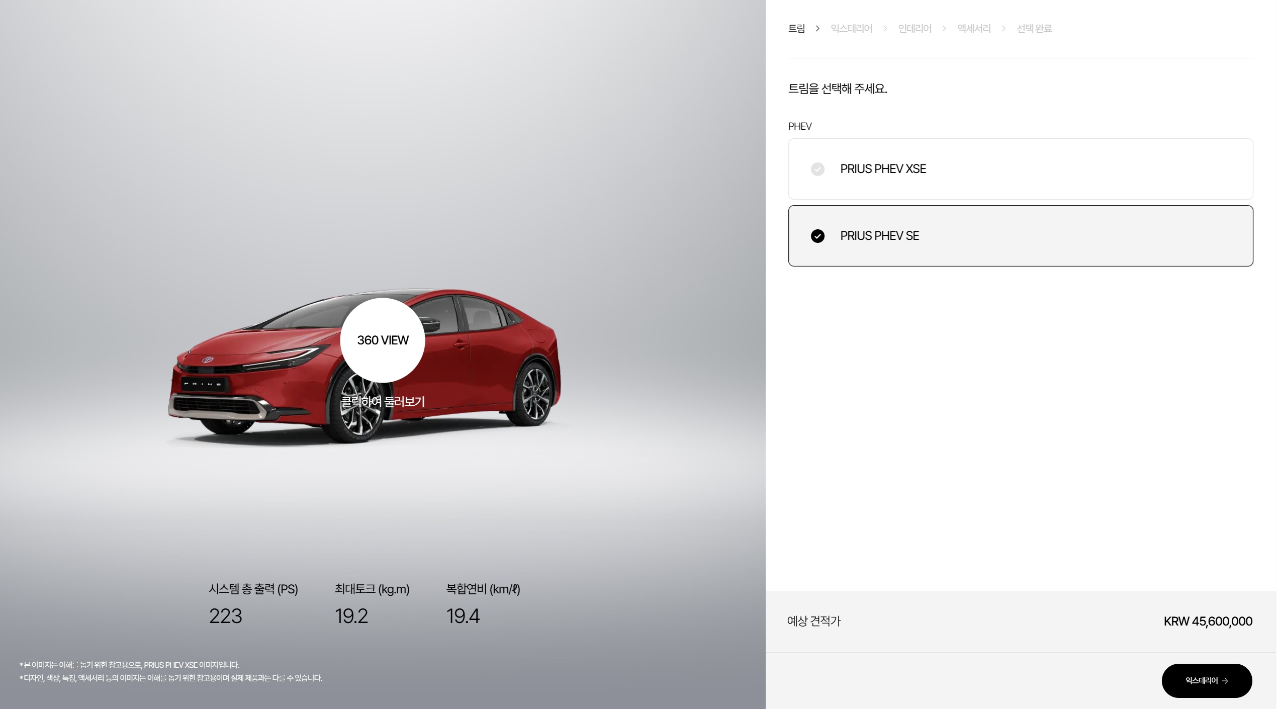Screen dimensions: 1277x709
Task: Click the 복합연비 19.4 spec value
Action: coord(463,616)
